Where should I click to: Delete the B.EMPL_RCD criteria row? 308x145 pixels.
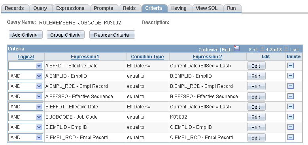tap(290, 137)
